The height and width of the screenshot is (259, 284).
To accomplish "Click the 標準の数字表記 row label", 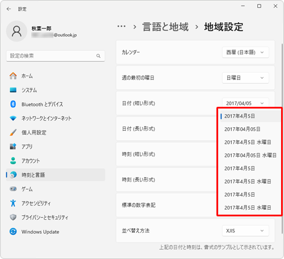I will click(x=139, y=205).
